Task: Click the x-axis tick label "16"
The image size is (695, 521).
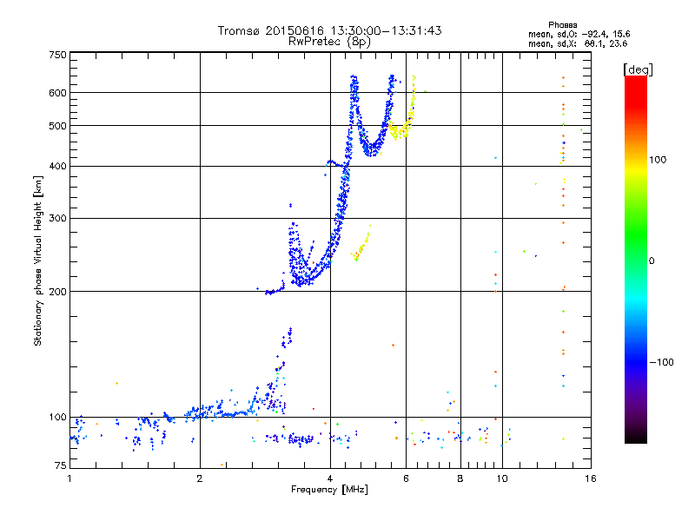Action: click(591, 478)
